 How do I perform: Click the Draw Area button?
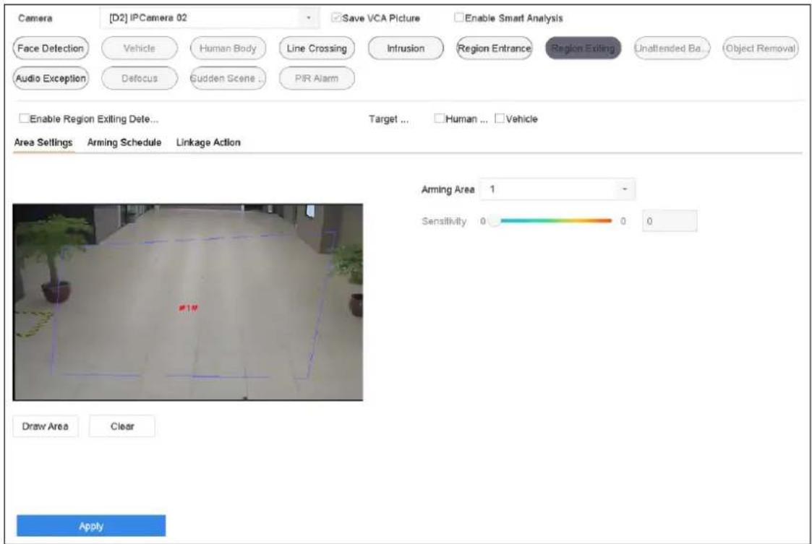pos(46,426)
